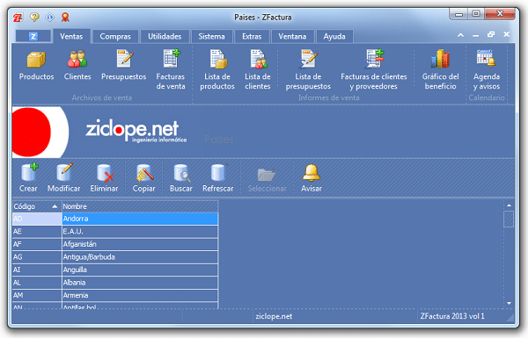The height and width of the screenshot is (338, 528).
Task: Open Lista de presupuestos report
Action: (308, 59)
